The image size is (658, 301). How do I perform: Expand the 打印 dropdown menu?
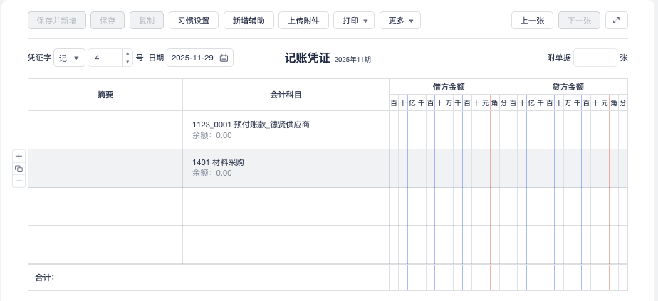point(354,21)
